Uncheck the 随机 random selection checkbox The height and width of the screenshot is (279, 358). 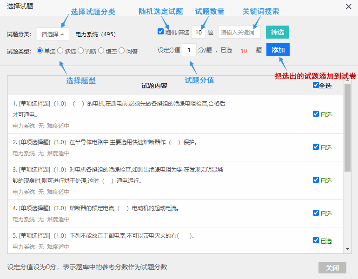160,32
